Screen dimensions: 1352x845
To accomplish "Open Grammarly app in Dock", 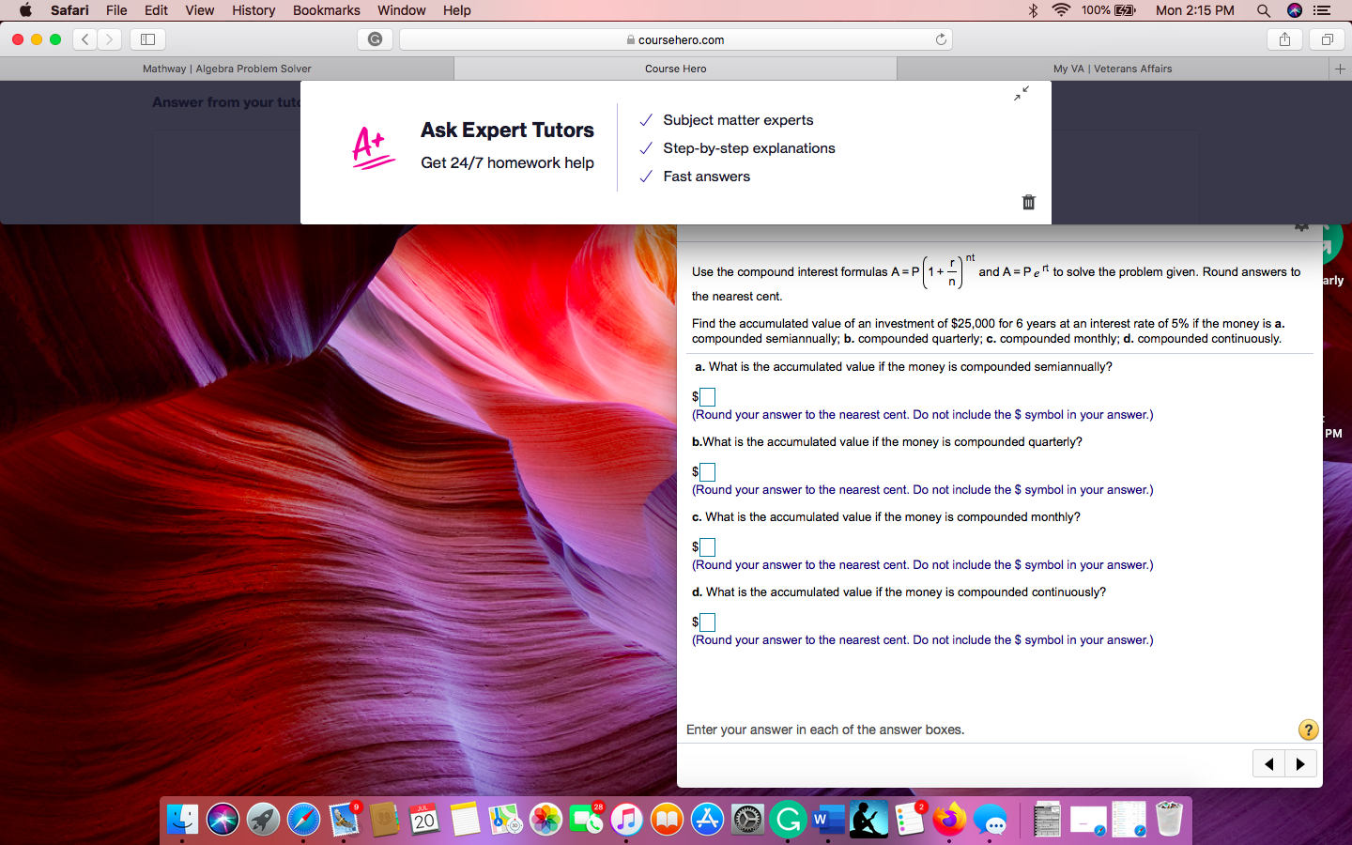I will (788, 820).
